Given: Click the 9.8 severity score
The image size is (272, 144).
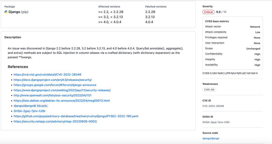Looking at the screenshot, I should pos(218,12).
